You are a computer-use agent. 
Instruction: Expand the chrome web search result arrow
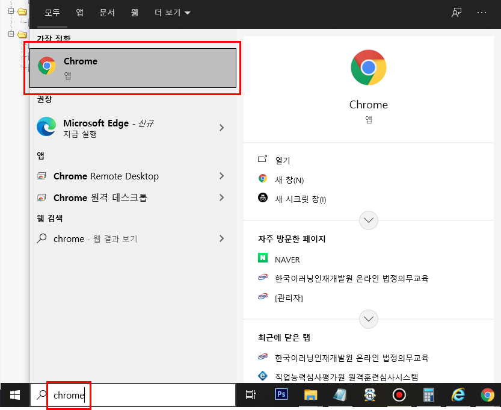tap(222, 238)
